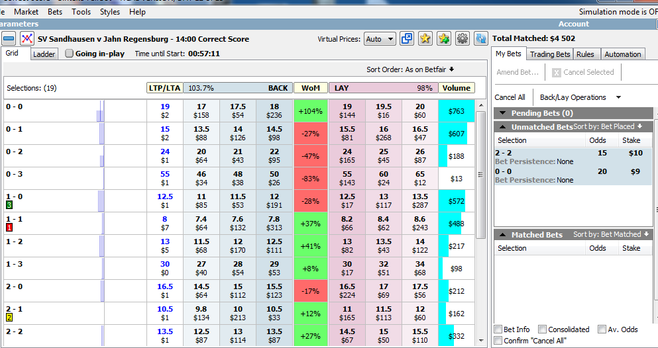Screen dimensions: 658x348
Task: Collapse the Matched Bets section
Action: pyautogui.click(x=502, y=235)
